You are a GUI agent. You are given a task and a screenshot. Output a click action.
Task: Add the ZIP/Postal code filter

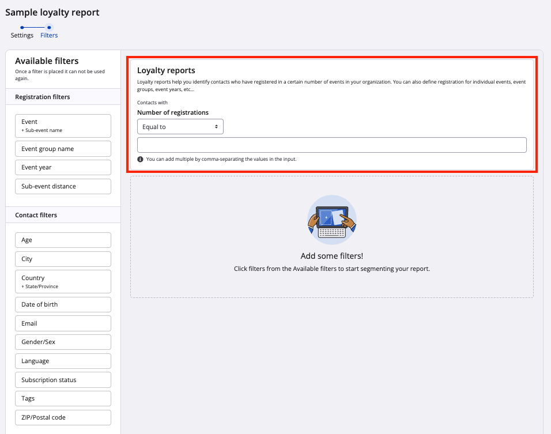63,417
